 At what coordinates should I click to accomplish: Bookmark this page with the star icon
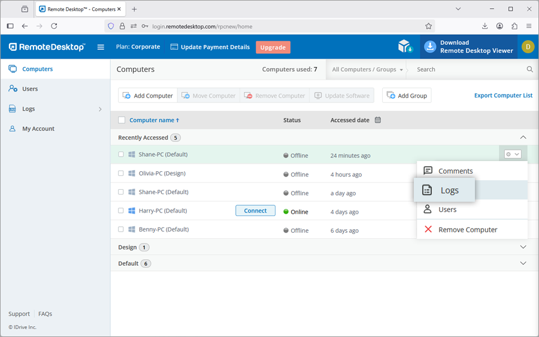(x=428, y=26)
